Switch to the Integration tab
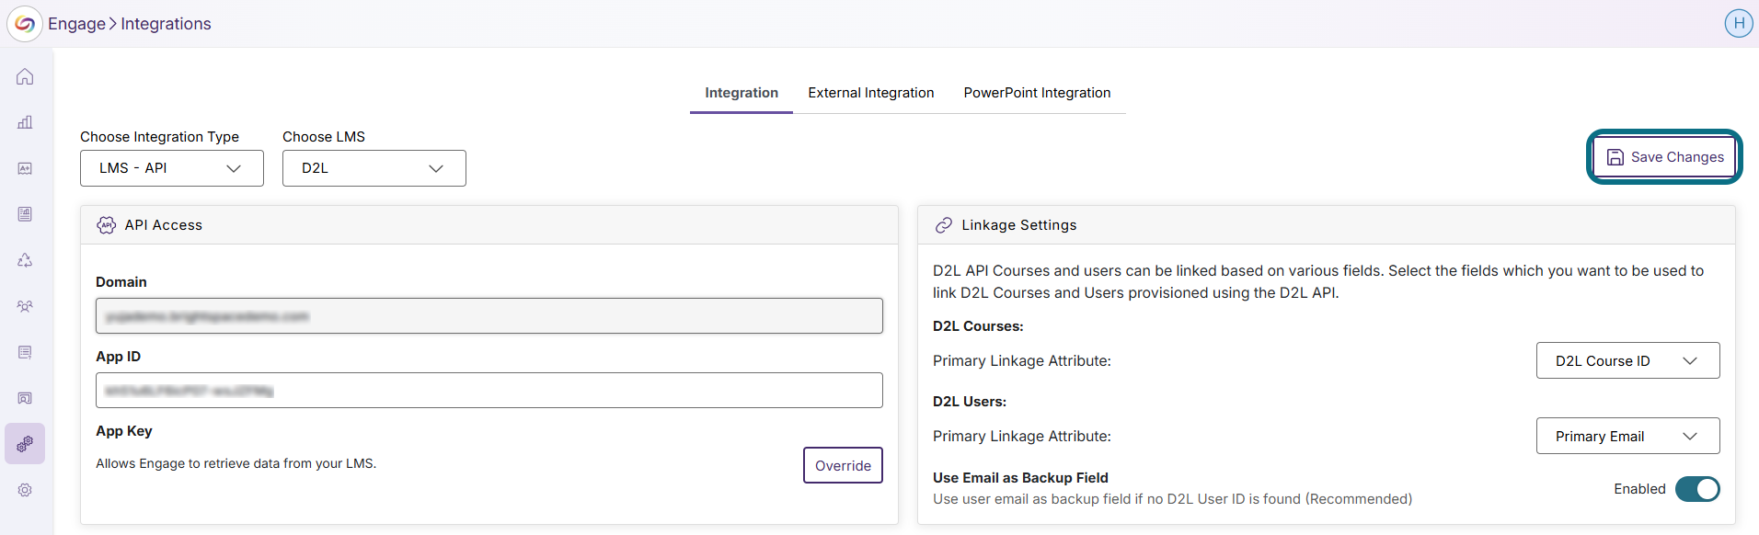Image resolution: width=1759 pixels, height=535 pixels. click(742, 93)
